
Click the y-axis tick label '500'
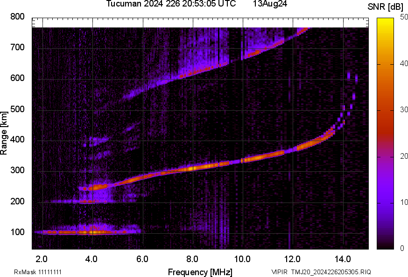click(17, 109)
